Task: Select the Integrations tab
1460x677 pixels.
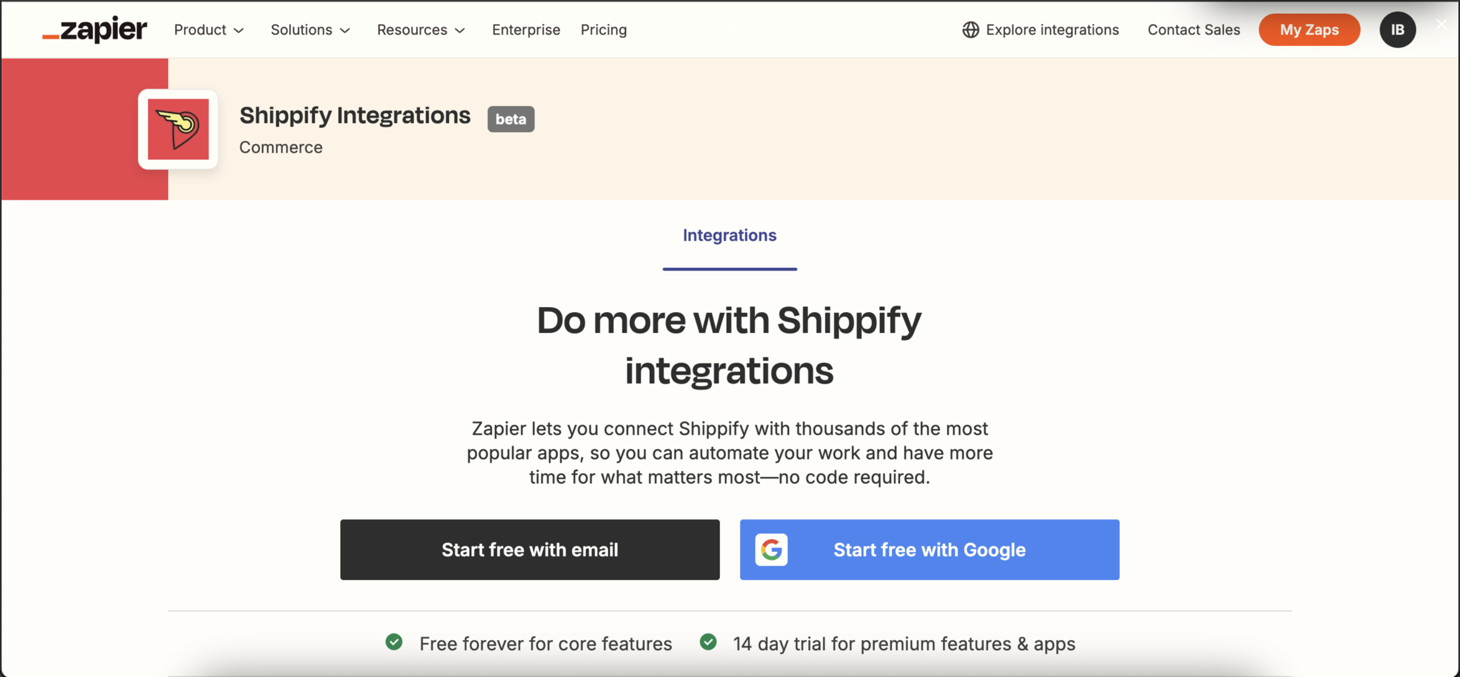Action: click(729, 235)
